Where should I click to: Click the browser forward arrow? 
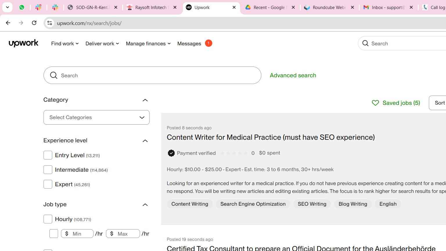click(x=21, y=23)
